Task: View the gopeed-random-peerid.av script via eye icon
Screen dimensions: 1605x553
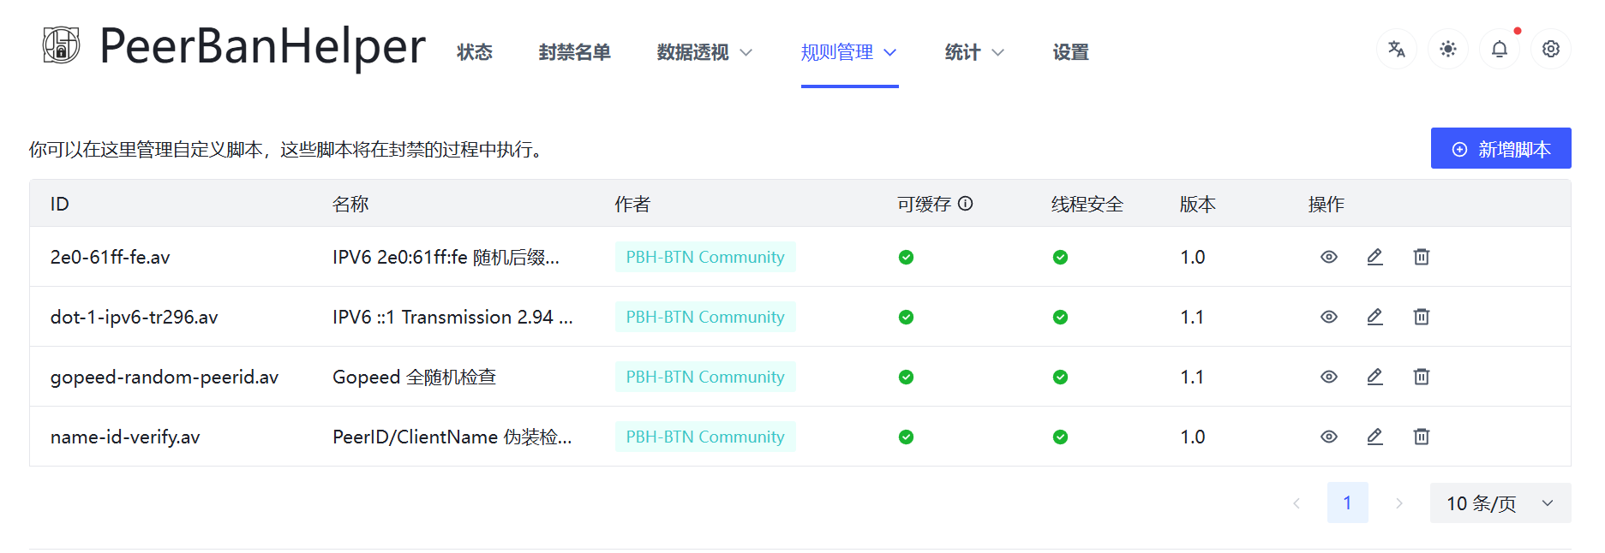Action: [1329, 377]
